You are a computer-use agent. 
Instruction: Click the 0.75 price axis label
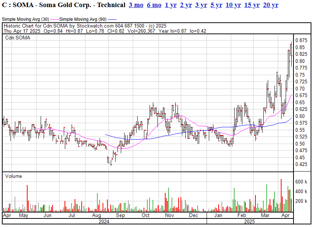300,75
